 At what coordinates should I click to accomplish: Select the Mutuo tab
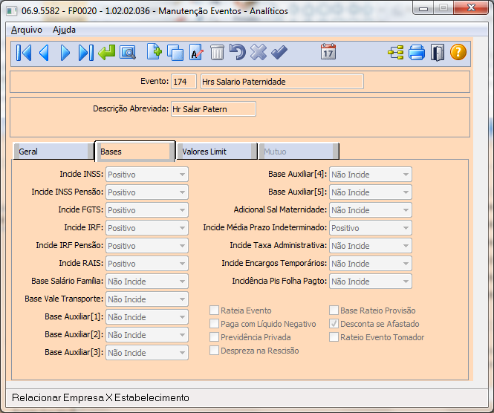point(299,152)
